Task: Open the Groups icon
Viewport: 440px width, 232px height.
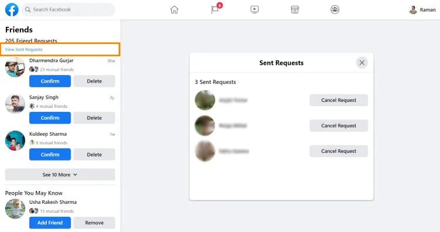Action: 335,9
